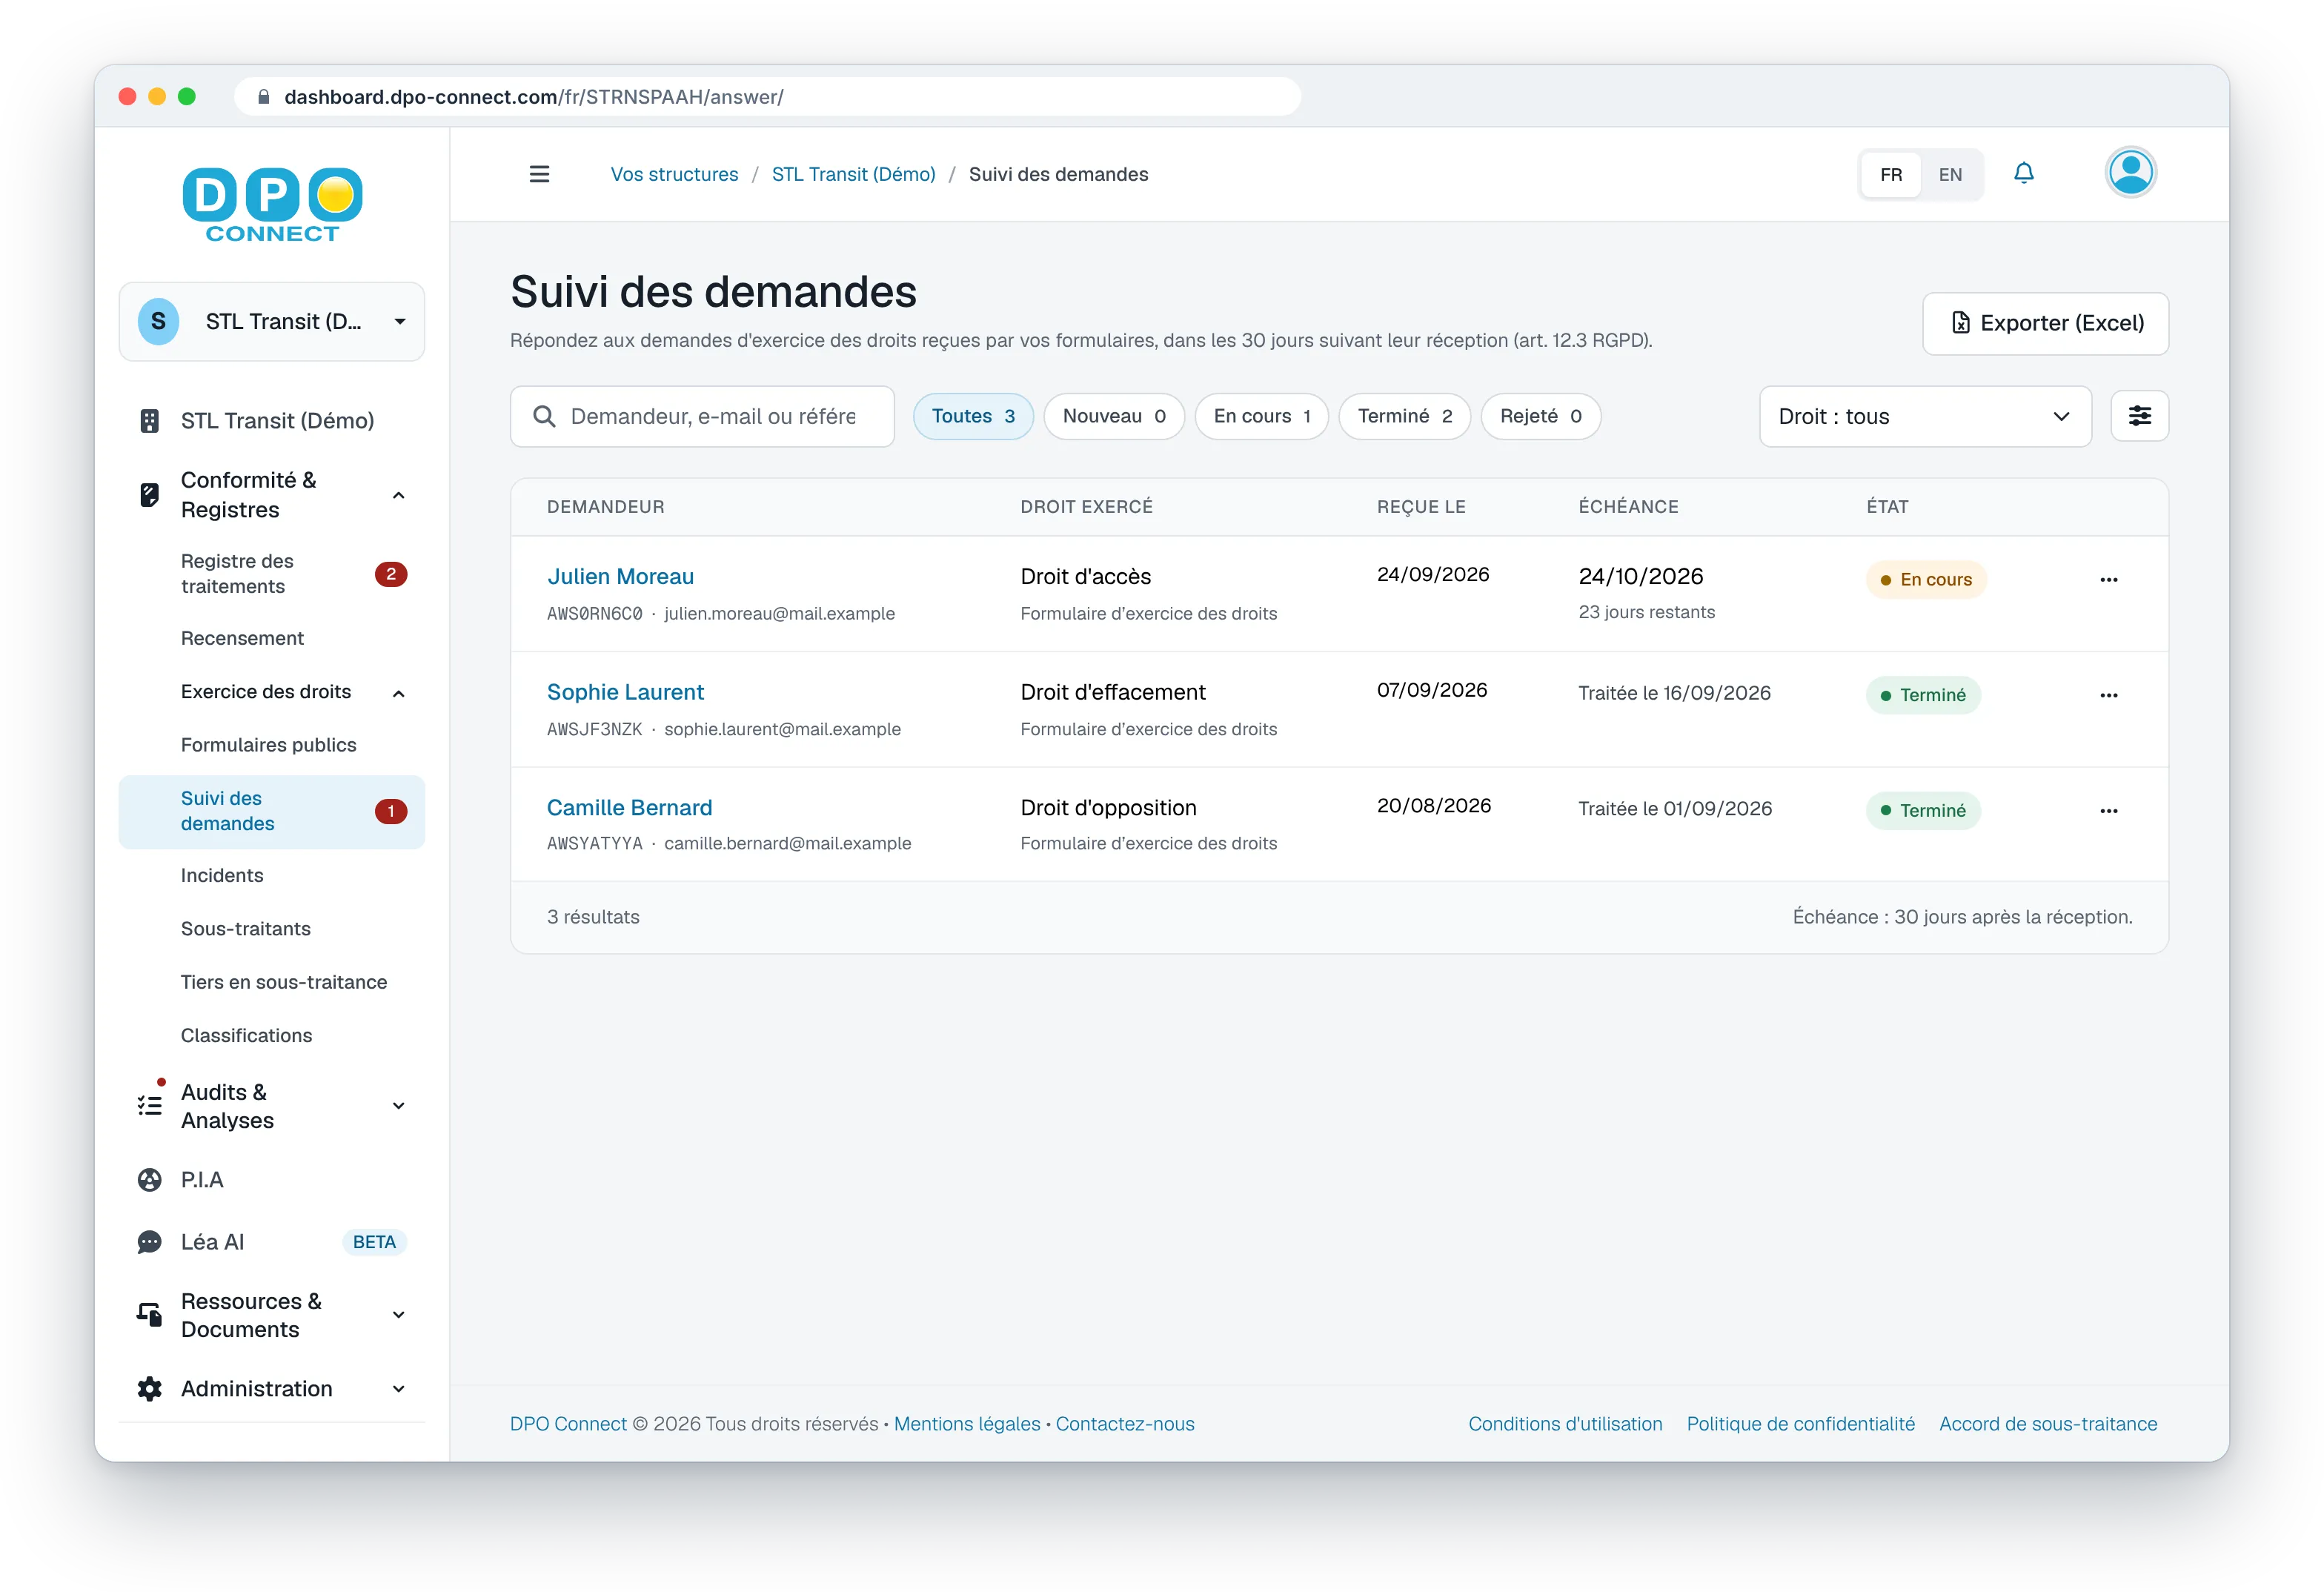This screenshot has width=2324, height=1592.
Task: Open Camille Bernard's request
Action: point(629,808)
